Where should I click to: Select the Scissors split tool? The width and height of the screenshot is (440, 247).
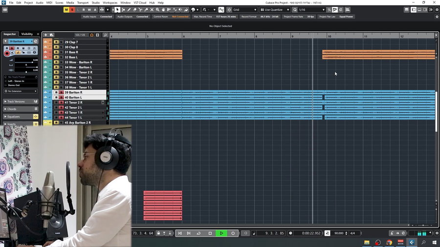point(140,10)
